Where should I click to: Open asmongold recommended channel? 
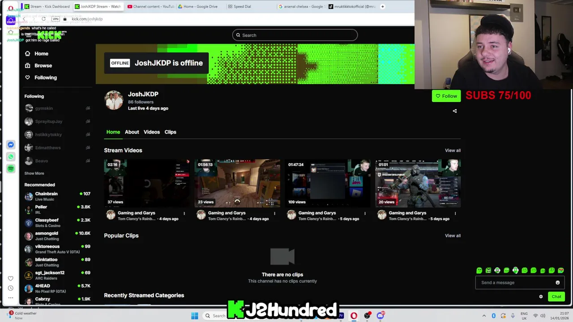57,236
